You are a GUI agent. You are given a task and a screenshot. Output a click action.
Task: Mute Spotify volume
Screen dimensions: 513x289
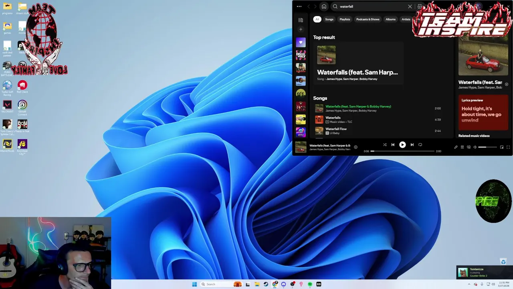click(475, 147)
